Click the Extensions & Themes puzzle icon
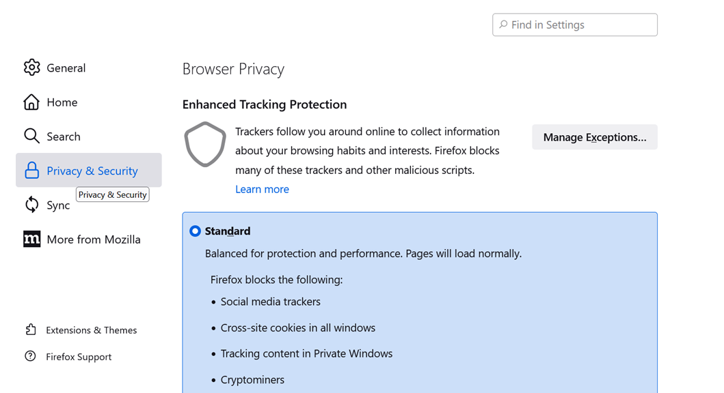 pos(31,330)
